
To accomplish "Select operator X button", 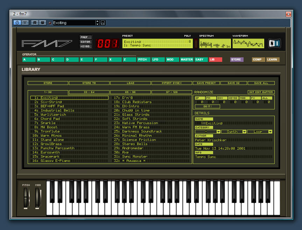I will click(115, 60).
